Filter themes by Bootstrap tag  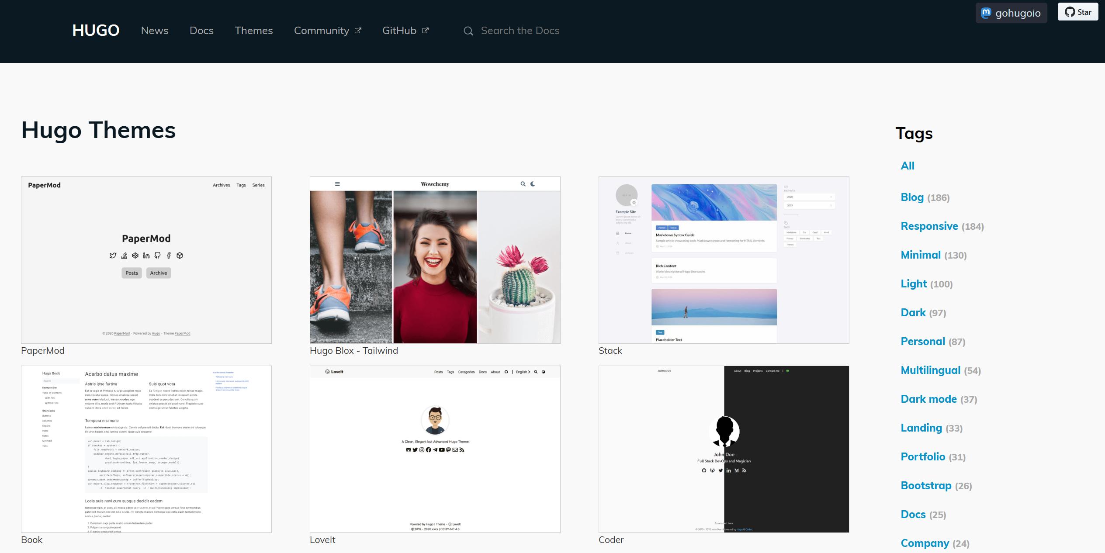(936, 486)
